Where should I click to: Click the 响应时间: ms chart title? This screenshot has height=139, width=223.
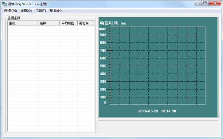pos(113,23)
